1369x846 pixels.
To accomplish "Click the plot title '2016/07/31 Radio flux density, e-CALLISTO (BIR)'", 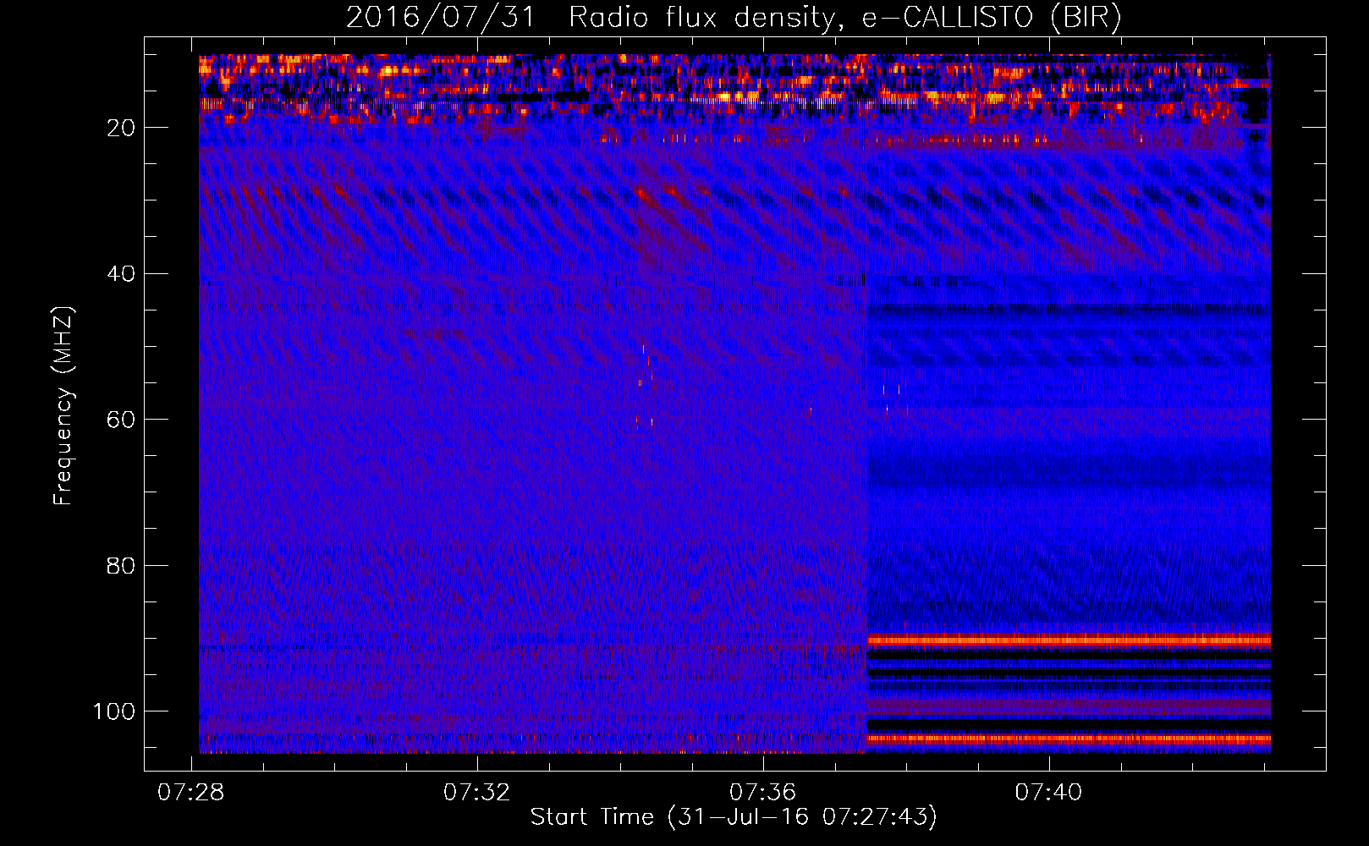I will pos(734,17).
